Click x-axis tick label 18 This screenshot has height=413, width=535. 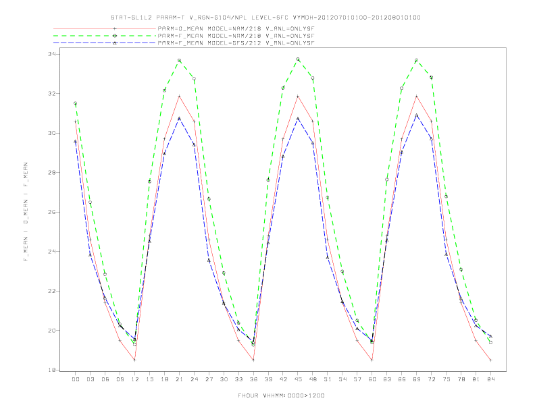click(x=164, y=379)
